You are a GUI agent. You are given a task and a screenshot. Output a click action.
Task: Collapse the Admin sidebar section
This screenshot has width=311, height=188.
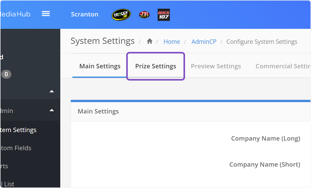pos(52,111)
